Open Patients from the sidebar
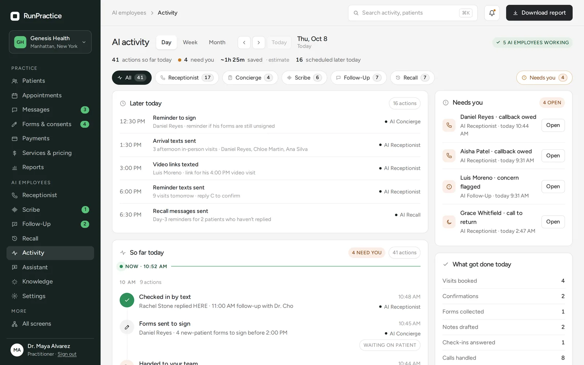The width and height of the screenshot is (584, 365). [50, 81]
